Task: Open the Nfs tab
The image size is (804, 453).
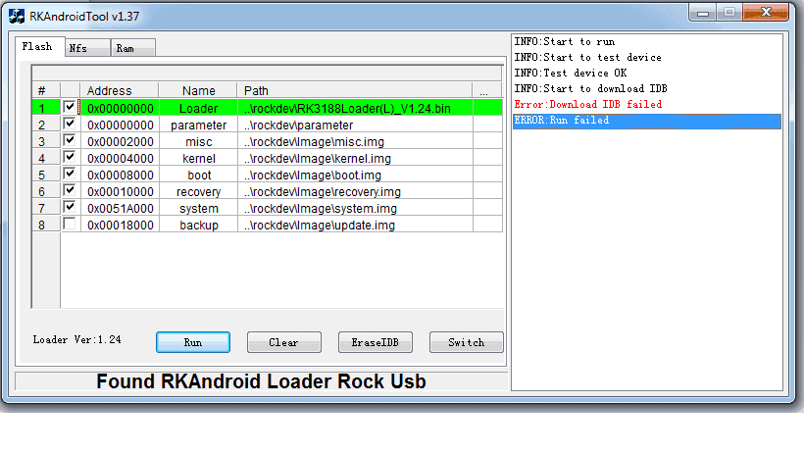Action: 87,48
